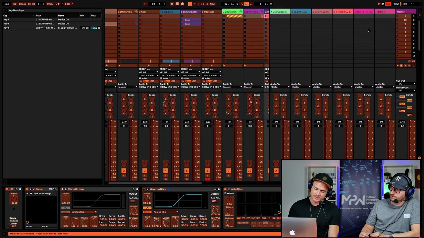
Task: Click the Max value -17.2 dB in Key Mappings
Action: pos(95,28)
